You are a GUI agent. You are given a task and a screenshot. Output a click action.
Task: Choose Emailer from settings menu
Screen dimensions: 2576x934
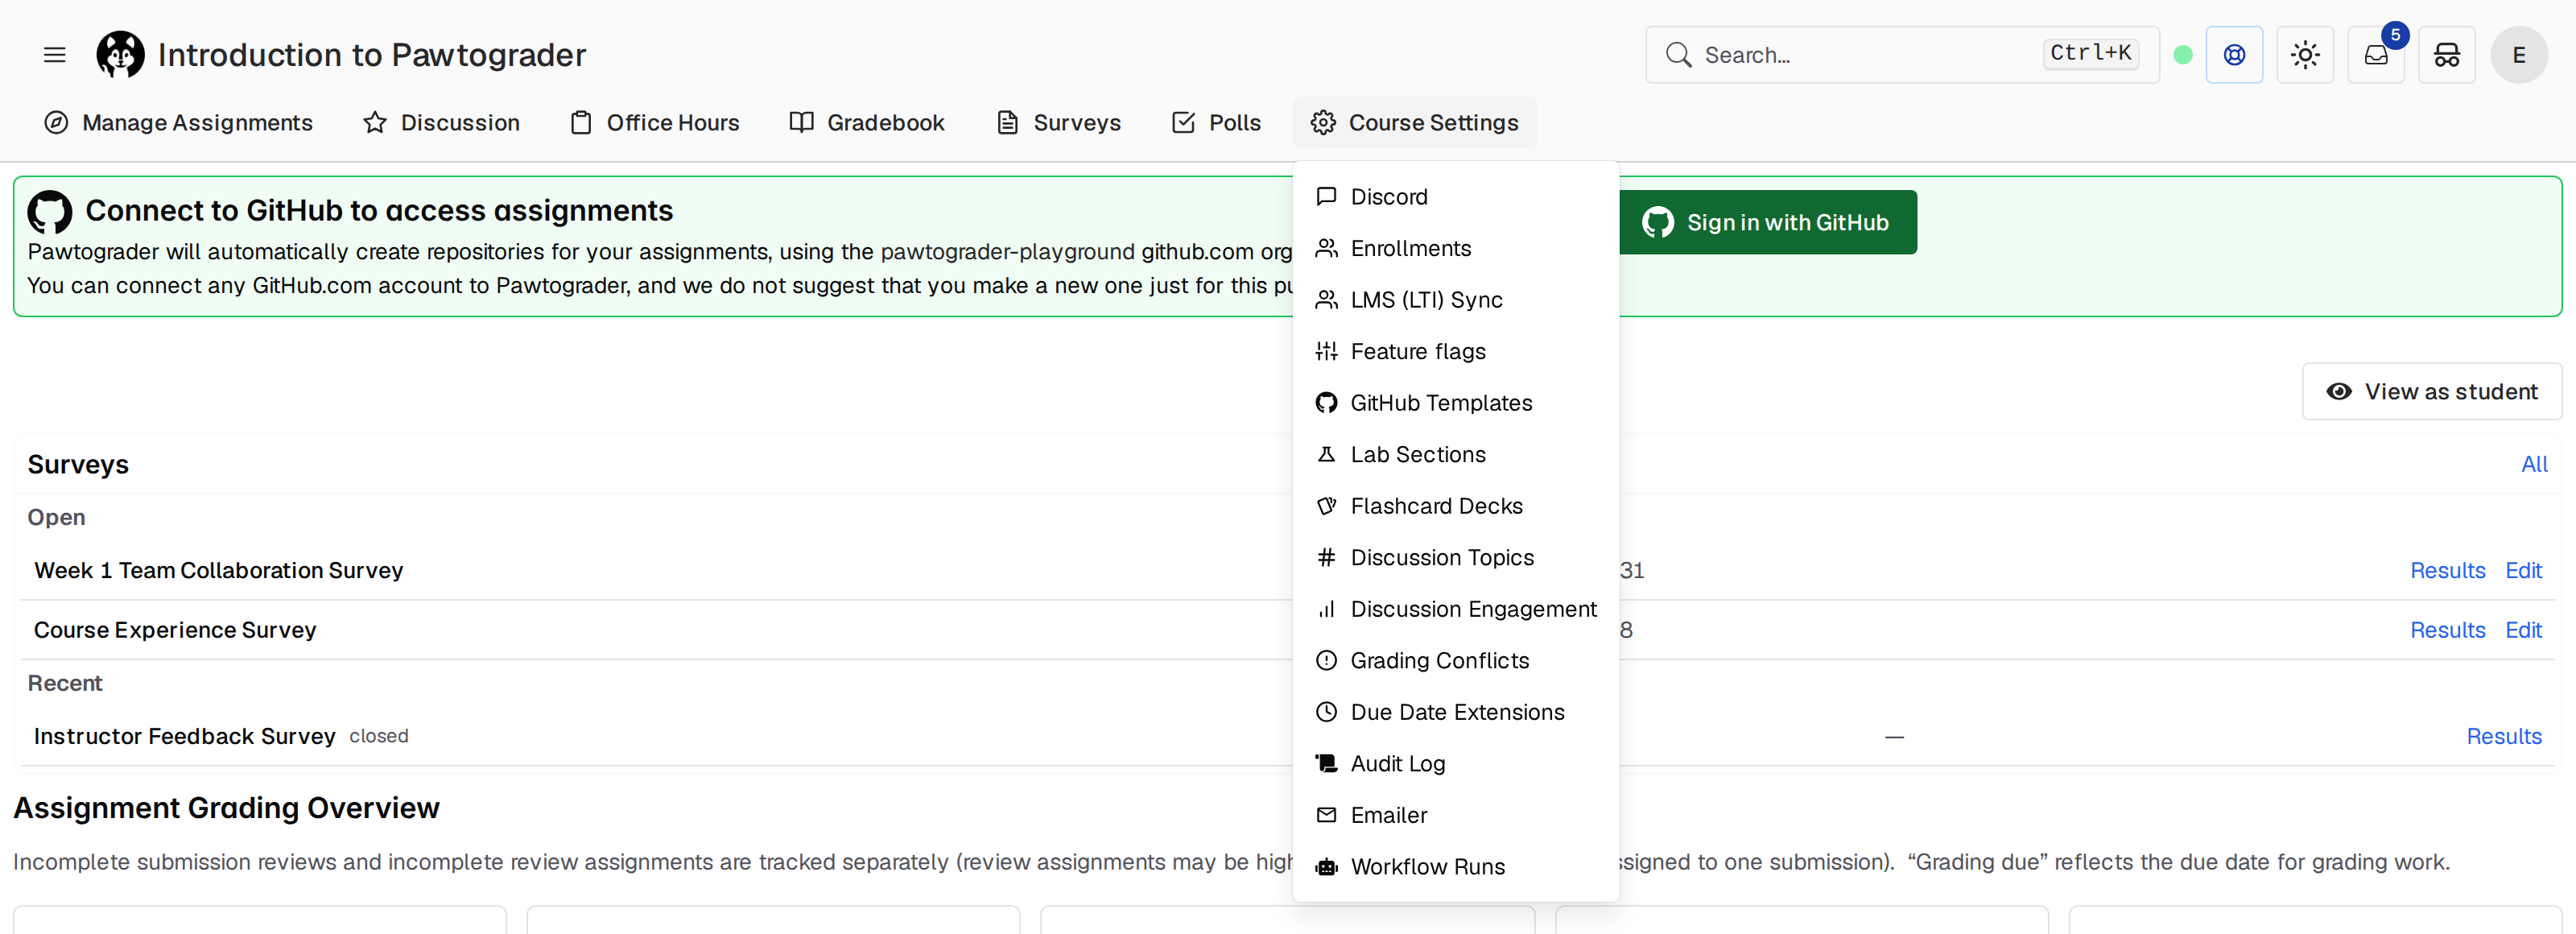(1456, 815)
